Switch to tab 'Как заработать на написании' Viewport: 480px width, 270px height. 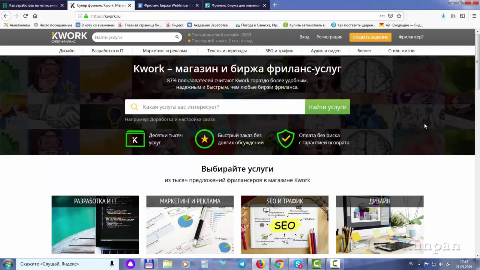click(x=33, y=5)
